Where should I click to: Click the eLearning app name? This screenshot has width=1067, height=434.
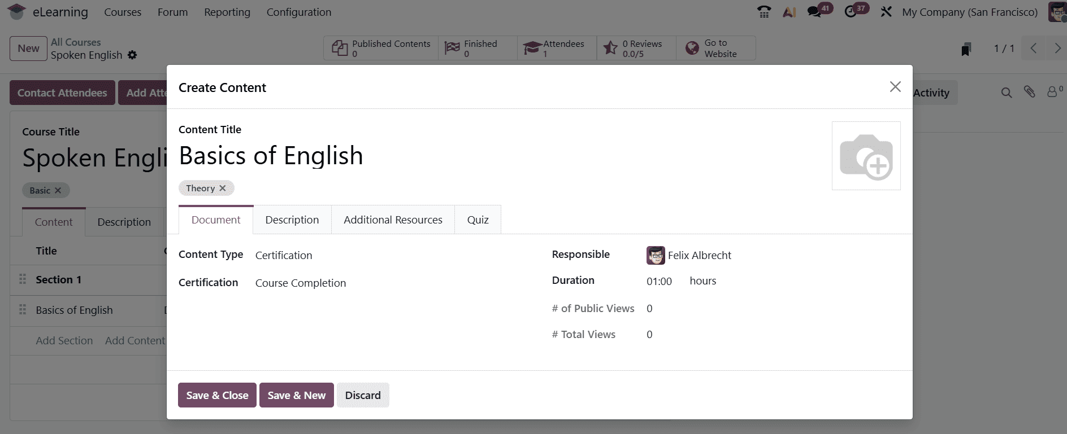click(60, 12)
